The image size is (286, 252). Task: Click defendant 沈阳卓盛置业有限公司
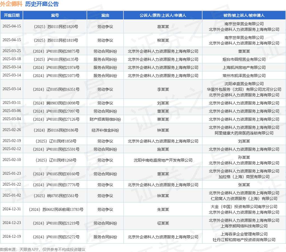(244, 84)
